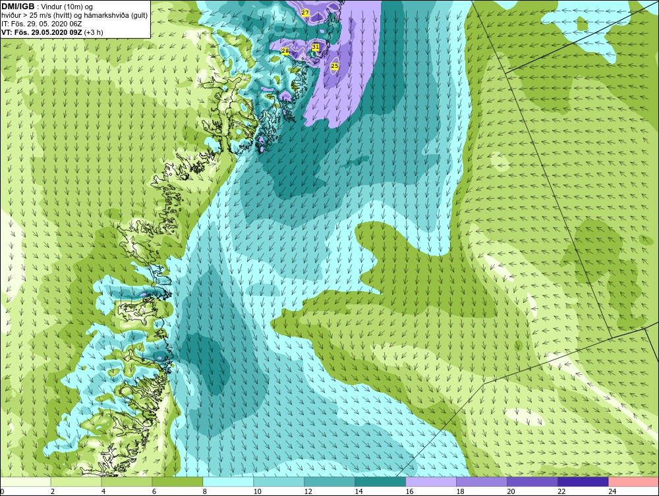Click the scale label 2
The image size is (659, 496).
[53, 491]
